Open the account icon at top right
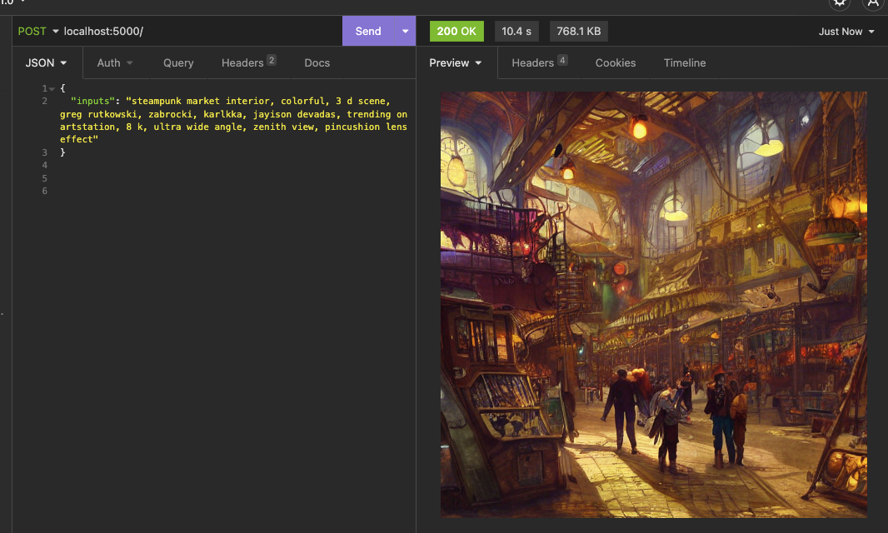 (x=873, y=3)
